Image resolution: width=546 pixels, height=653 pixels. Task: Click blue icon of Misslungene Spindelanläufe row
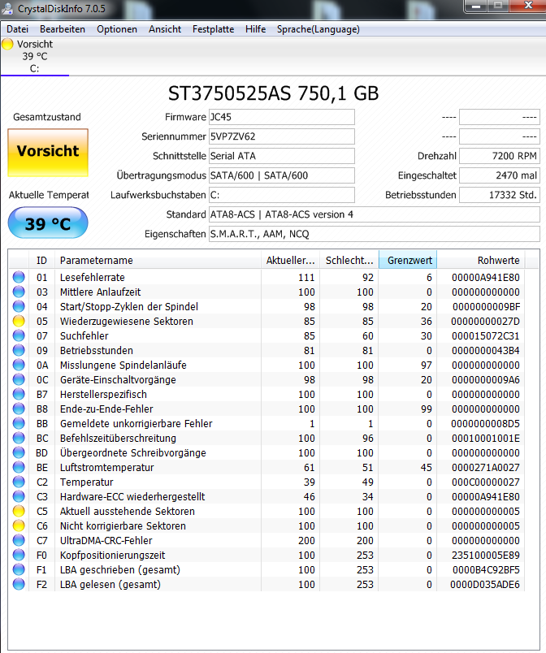tap(19, 365)
